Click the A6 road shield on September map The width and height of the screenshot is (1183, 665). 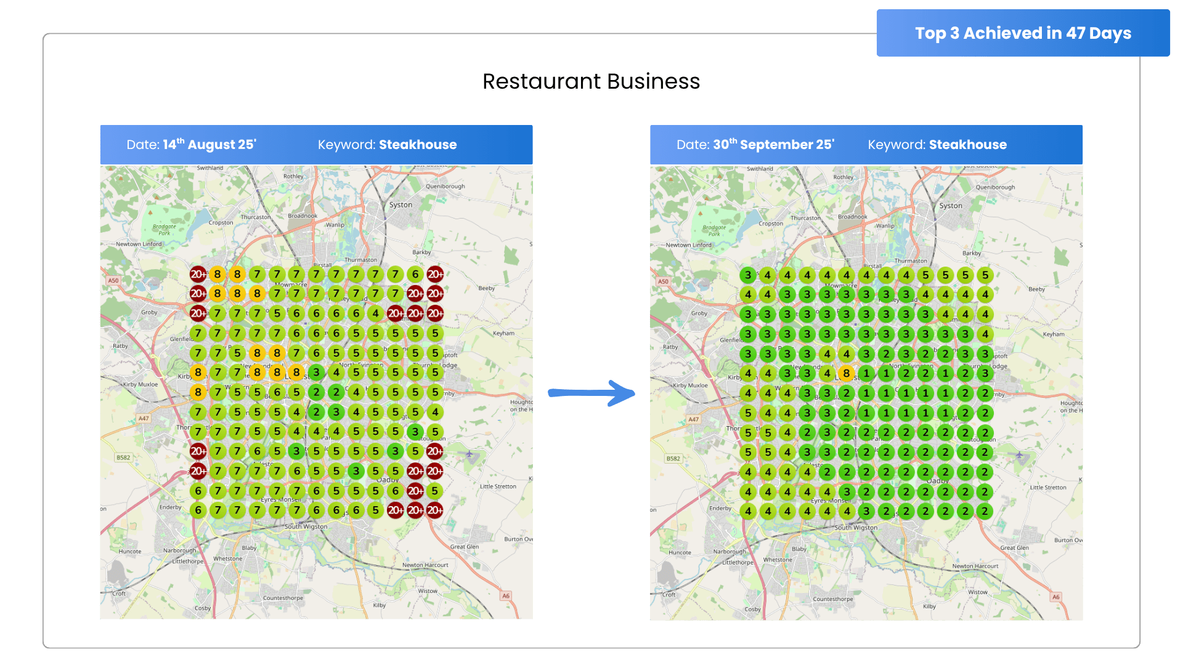coord(1056,597)
